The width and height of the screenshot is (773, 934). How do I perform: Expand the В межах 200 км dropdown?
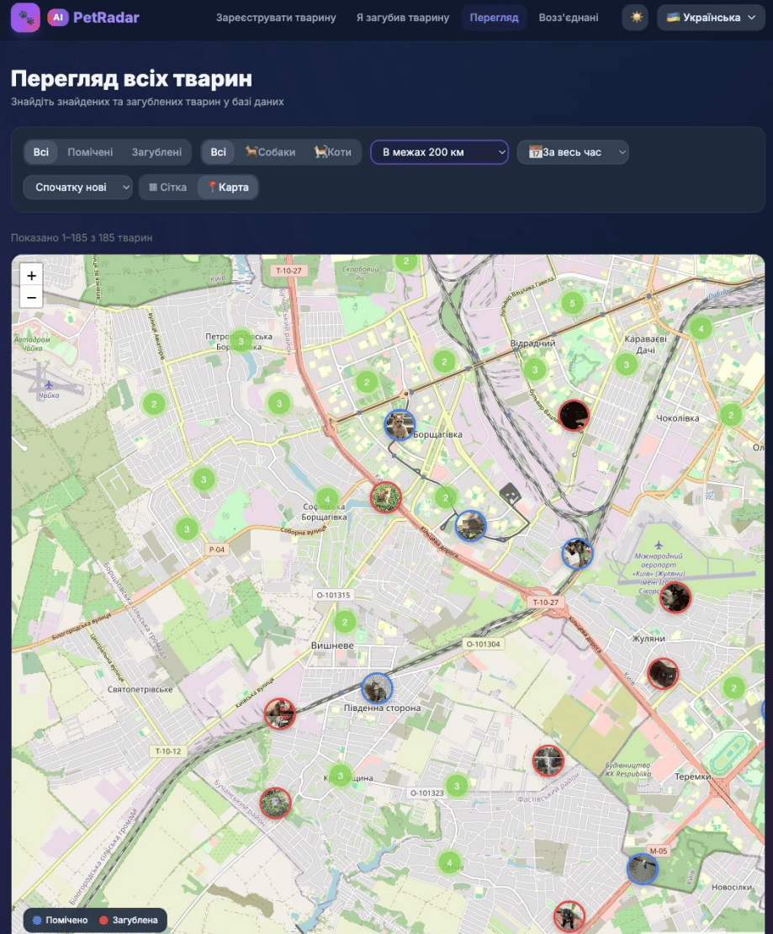pos(439,152)
